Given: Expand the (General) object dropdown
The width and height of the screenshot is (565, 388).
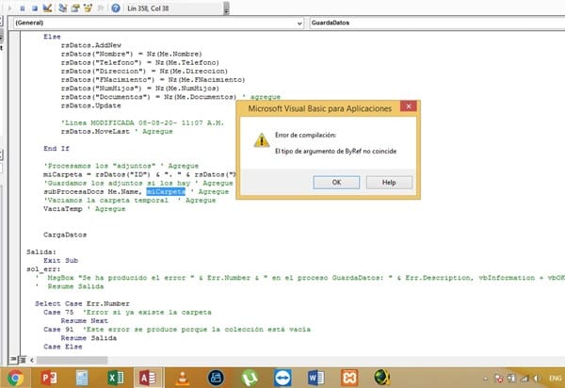Looking at the screenshot, I should pos(300,21).
